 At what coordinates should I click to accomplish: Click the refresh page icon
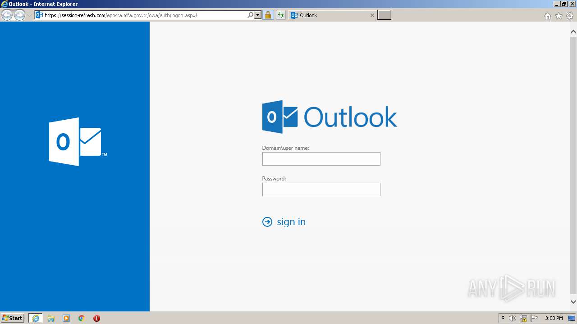pyautogui.click(x=281, y=15)
